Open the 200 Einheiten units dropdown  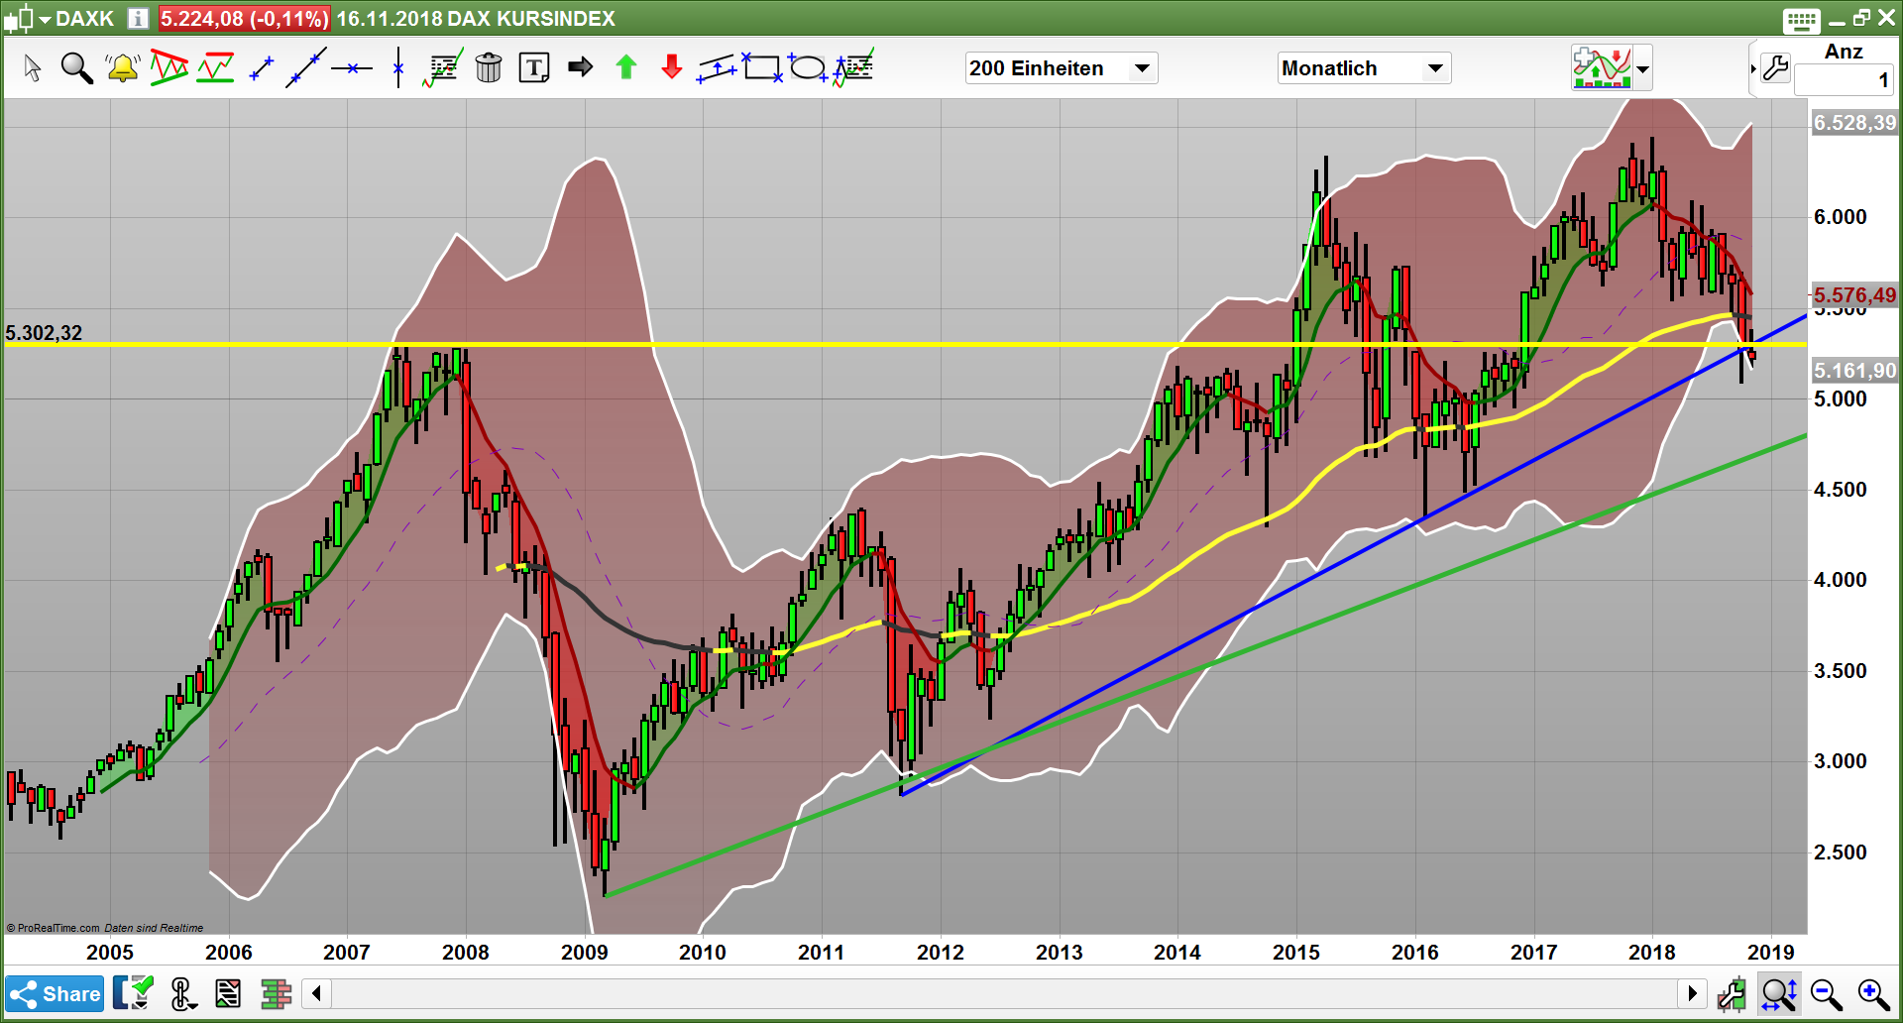(x=1062, y=68)
